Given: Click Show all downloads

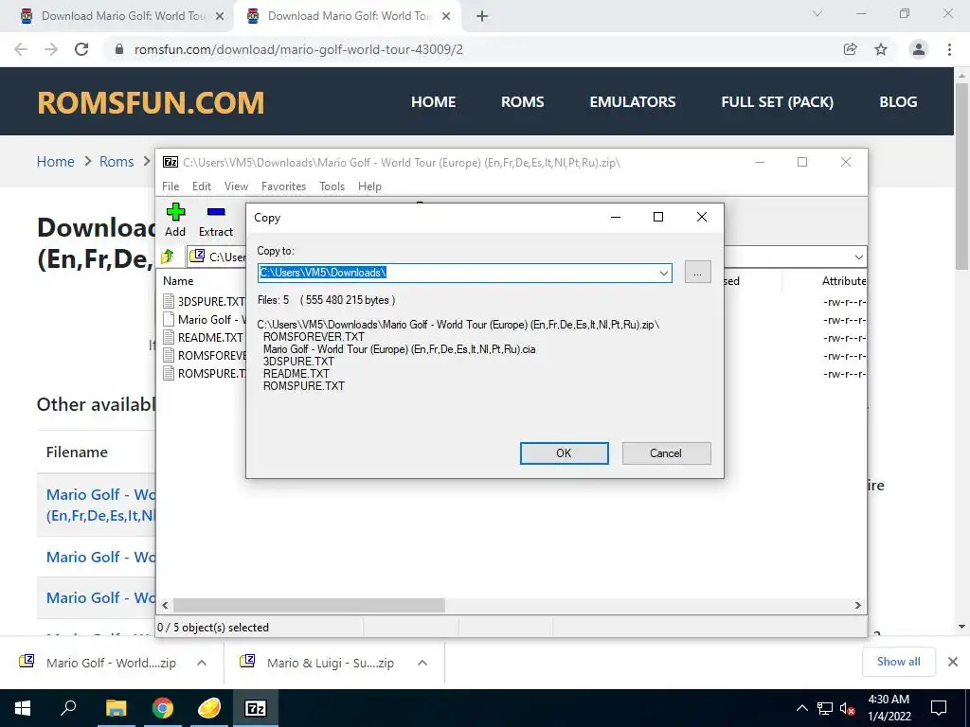Looking at the screenshot, I should (x=898, y=662).
